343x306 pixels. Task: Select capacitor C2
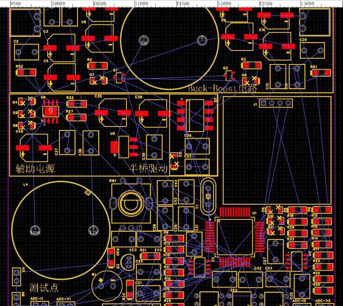(27, 52)
